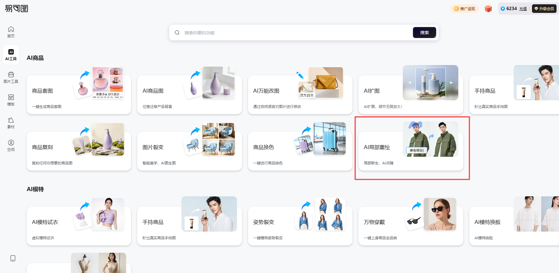Click the 任意迁移产品背景 description text
The image size is (559, 273).
[x=157, y=107]
